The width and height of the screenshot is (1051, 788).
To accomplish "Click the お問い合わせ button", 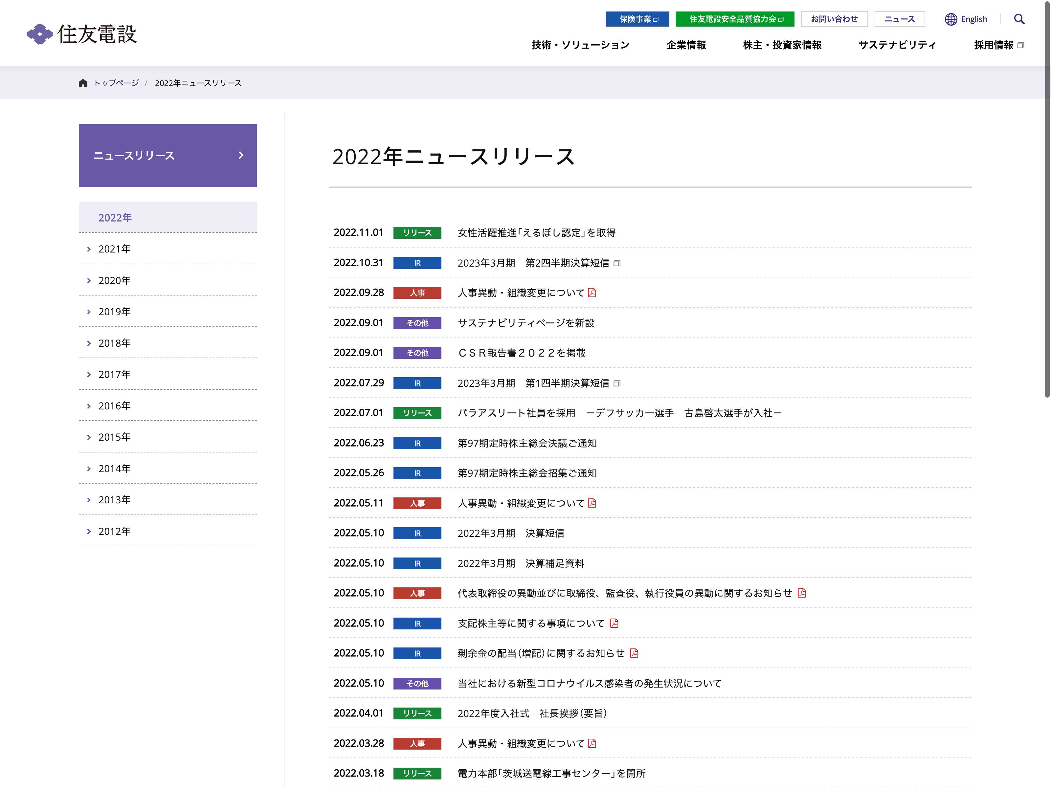I will point(834,19).
